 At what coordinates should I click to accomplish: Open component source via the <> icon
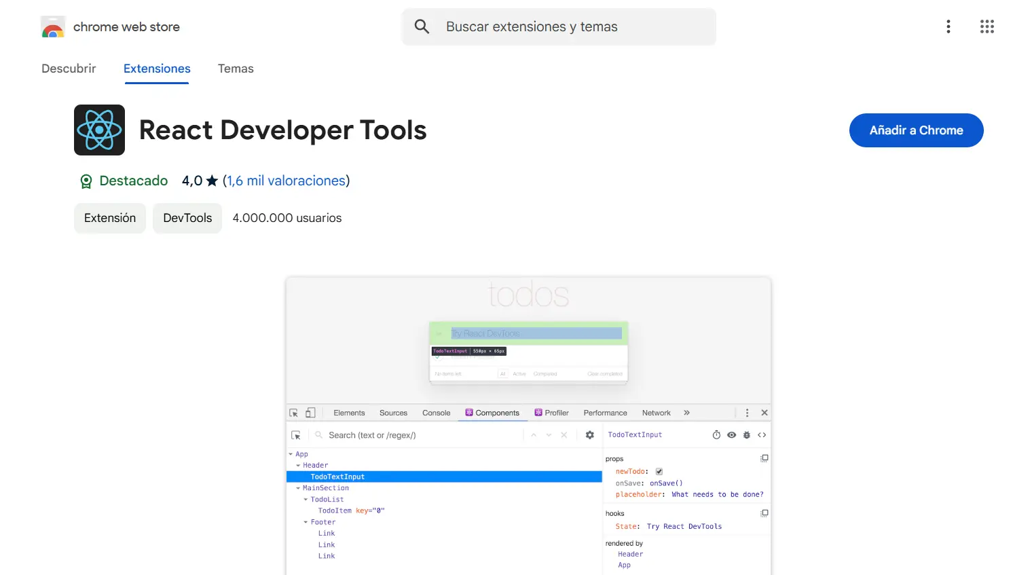762,434
